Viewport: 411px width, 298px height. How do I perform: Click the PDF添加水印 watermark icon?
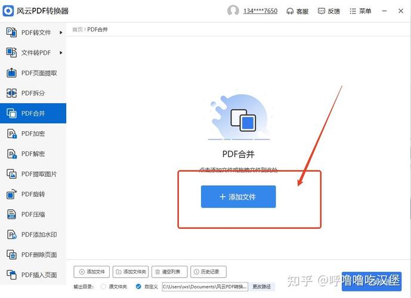[11, 235]
